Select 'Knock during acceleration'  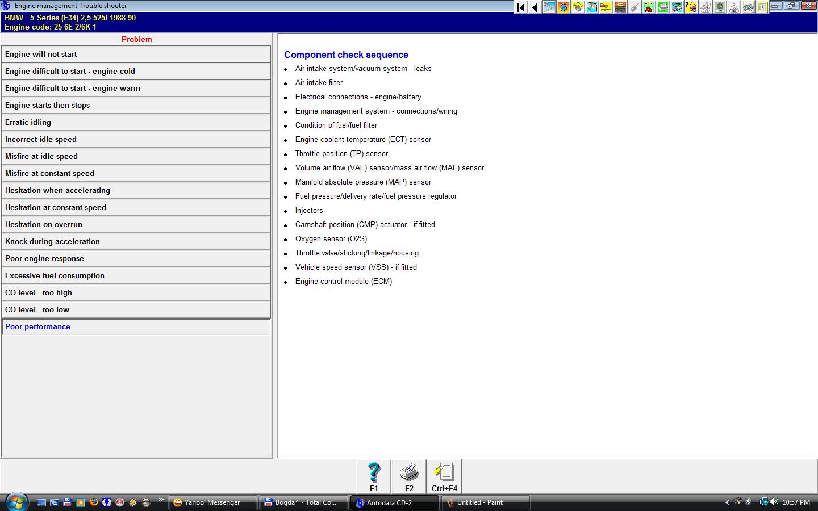tap(136, 241)
